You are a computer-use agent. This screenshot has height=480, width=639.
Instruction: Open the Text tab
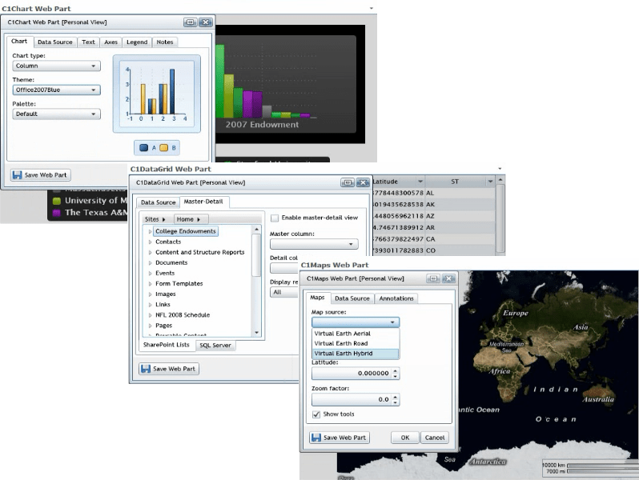pyautogui.click(x=88, y=42)
